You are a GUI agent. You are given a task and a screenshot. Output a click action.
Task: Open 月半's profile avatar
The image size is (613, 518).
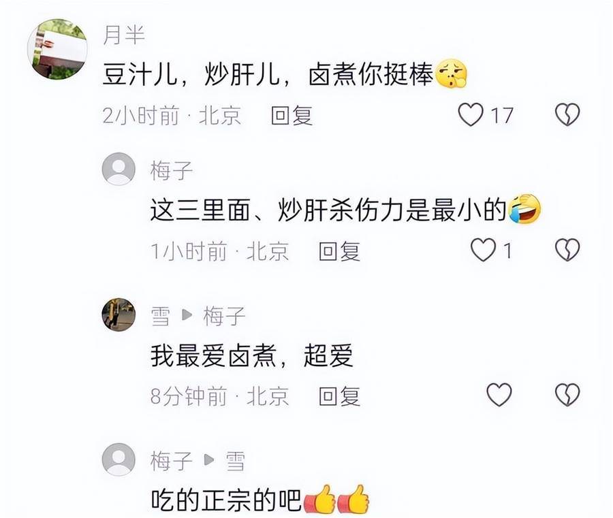tap(57, 49)
